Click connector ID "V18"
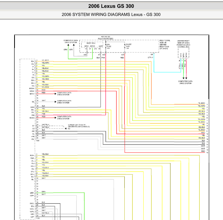Screen dimensions: 223x220 pos(38,218)
